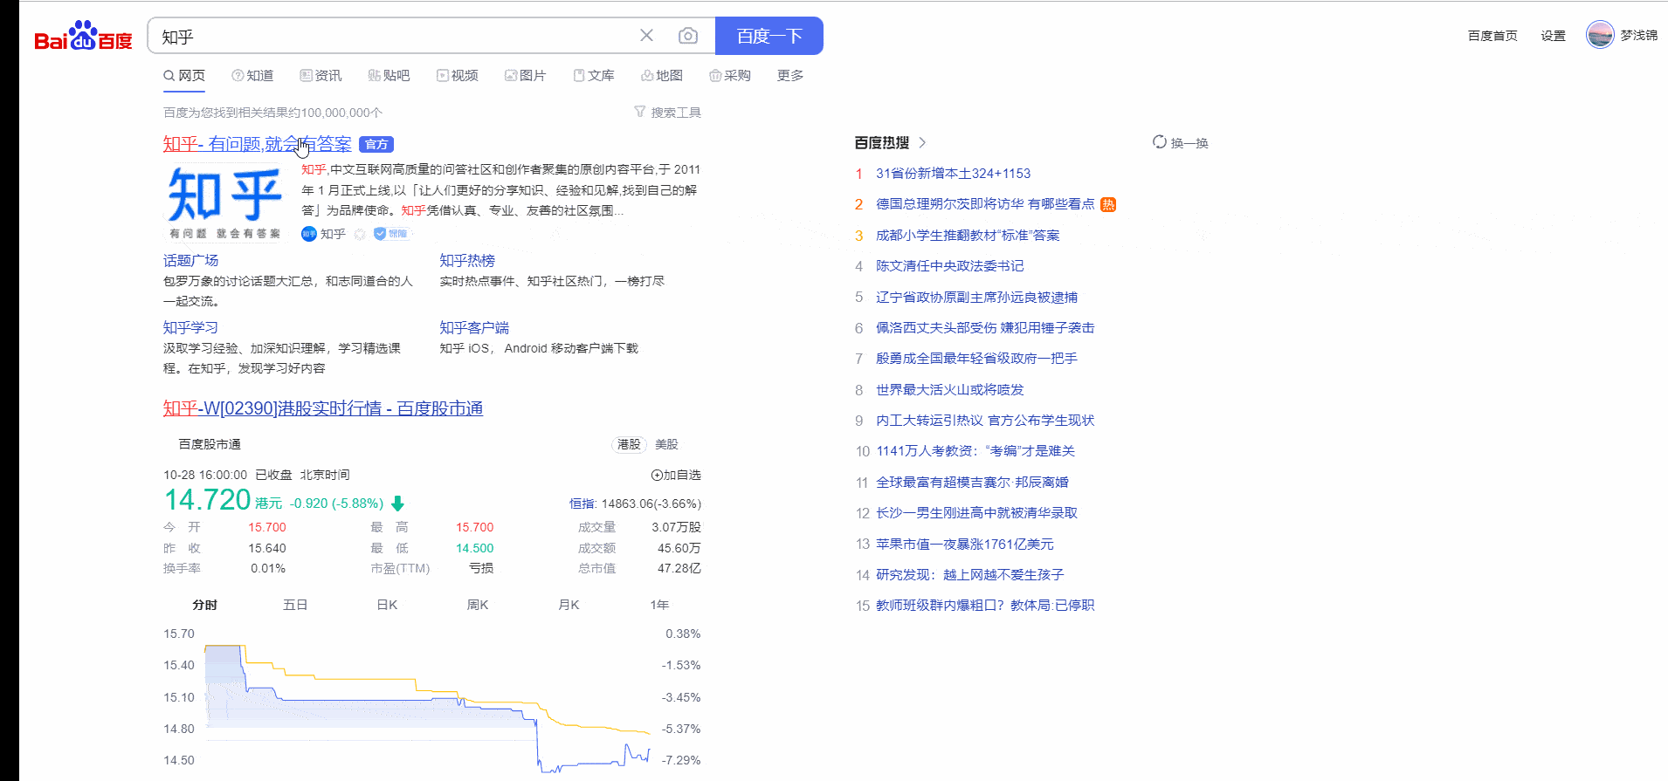Open the 百度首页 link
Viewport: 1668px width, 781px height.
(1492, 36)
